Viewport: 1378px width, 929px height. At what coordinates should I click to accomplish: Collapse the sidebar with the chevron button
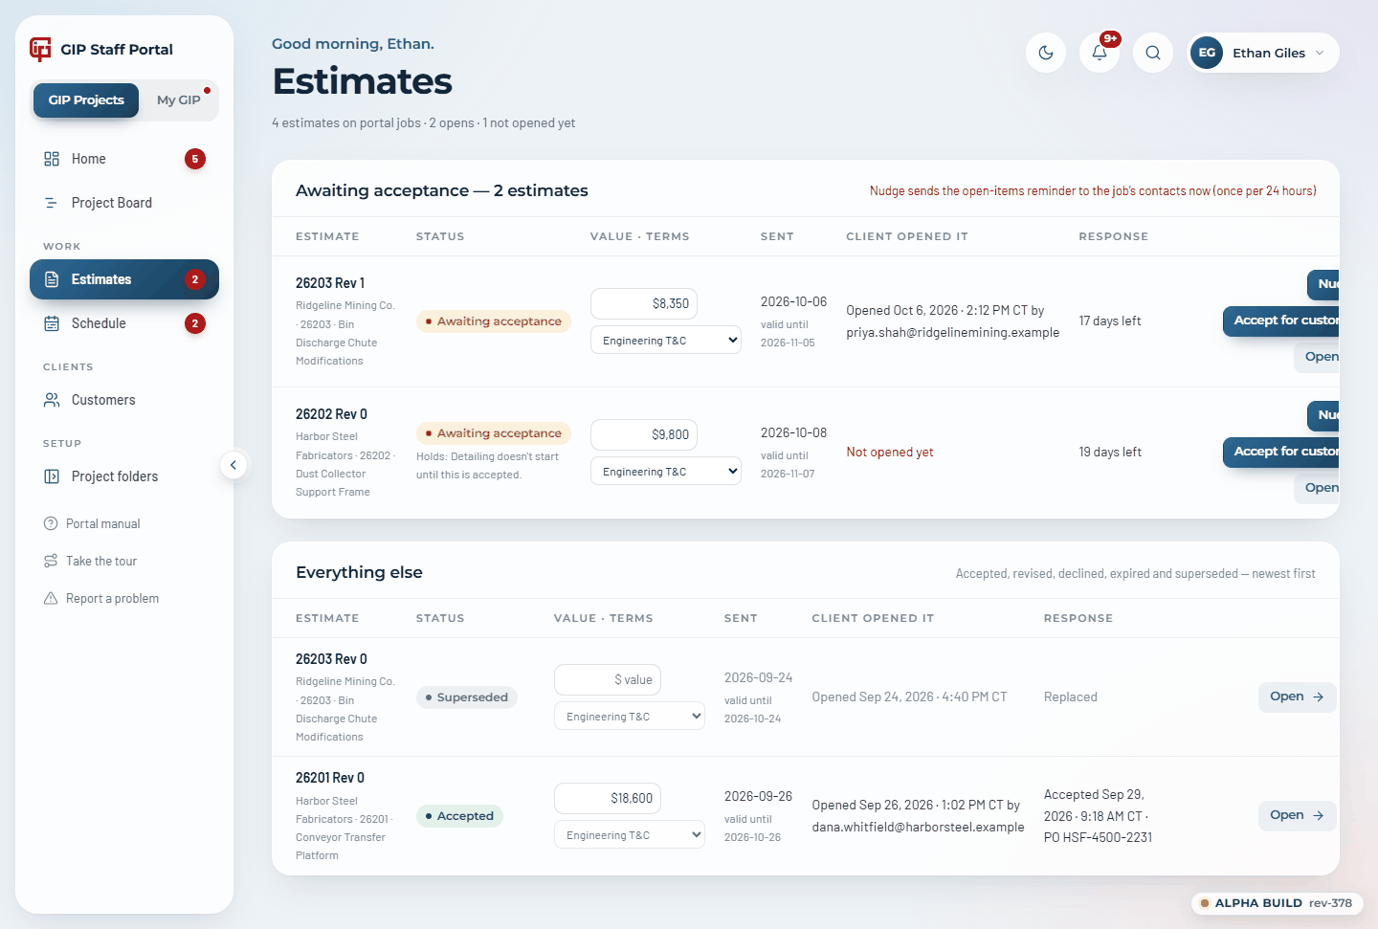(x=233, y=465)
